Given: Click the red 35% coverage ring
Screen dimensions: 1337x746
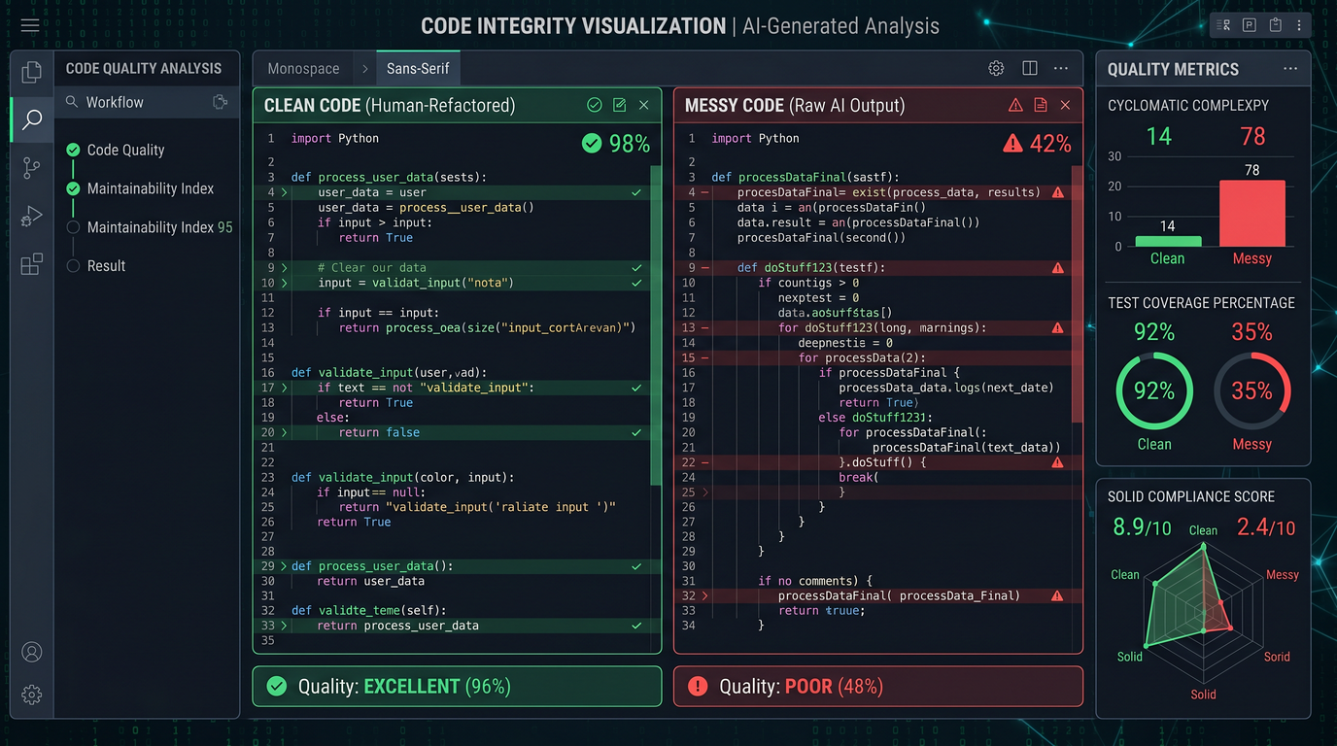Looking at the screenshot, I should [x=1252, y=390].
